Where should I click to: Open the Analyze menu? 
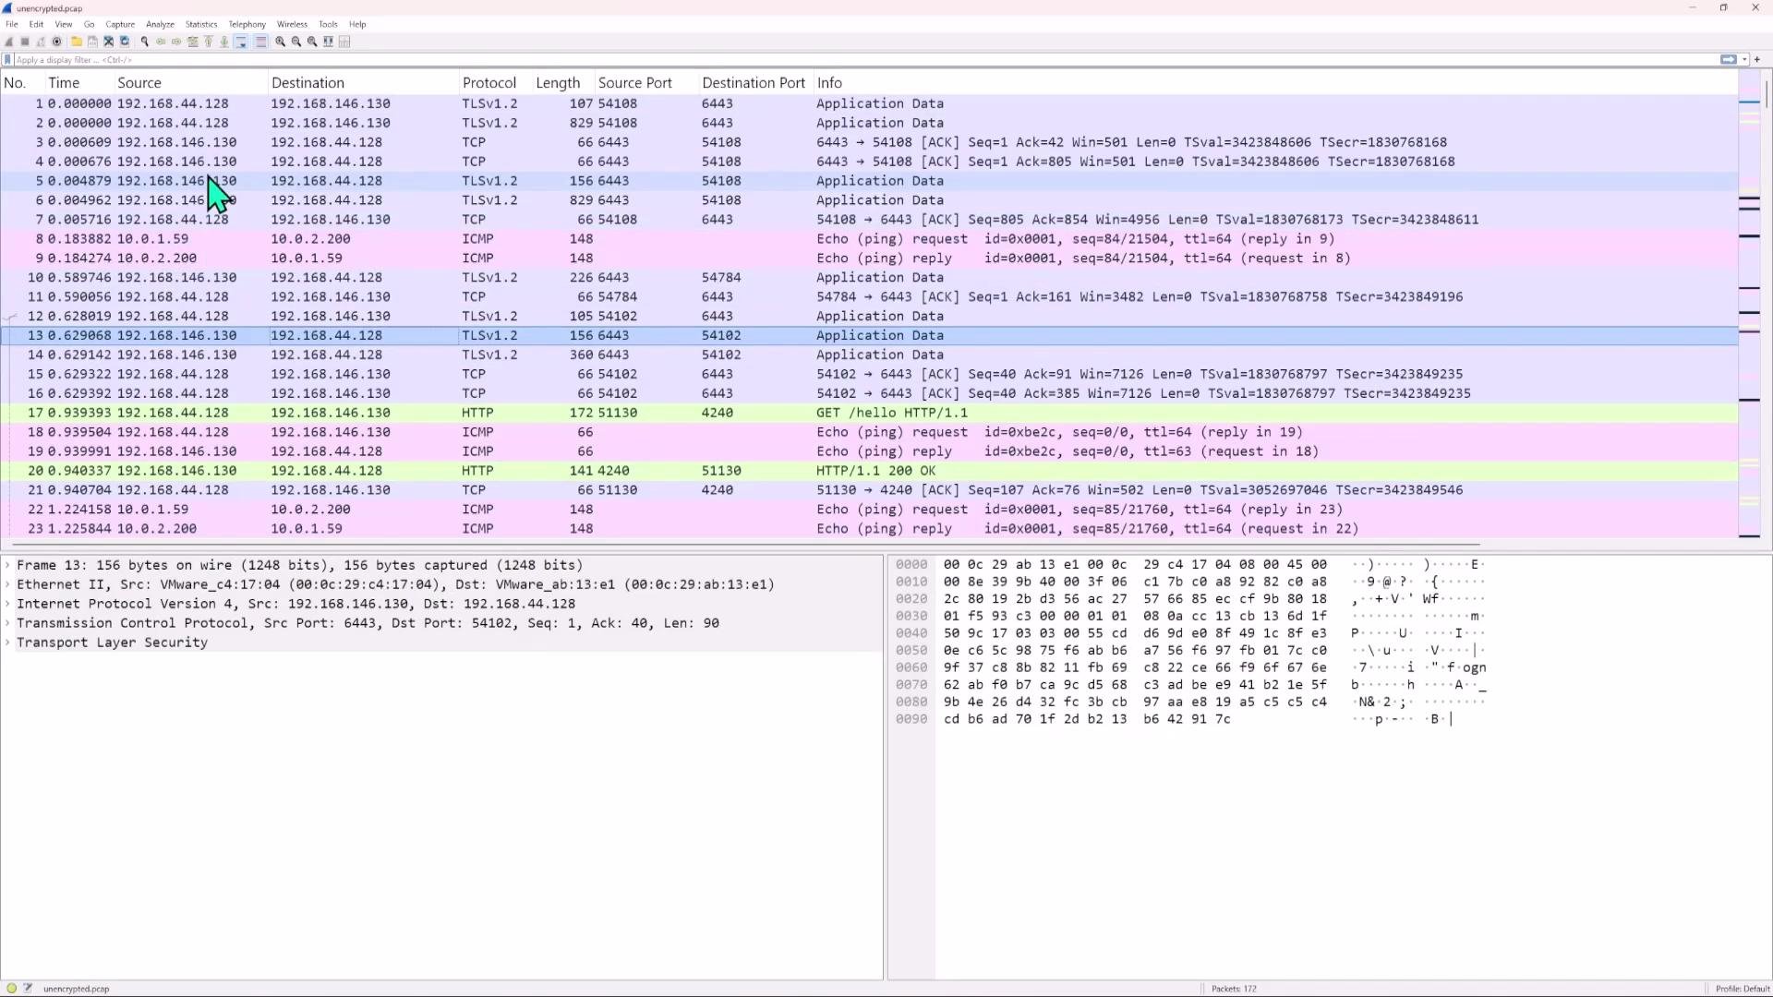point(160,24)
